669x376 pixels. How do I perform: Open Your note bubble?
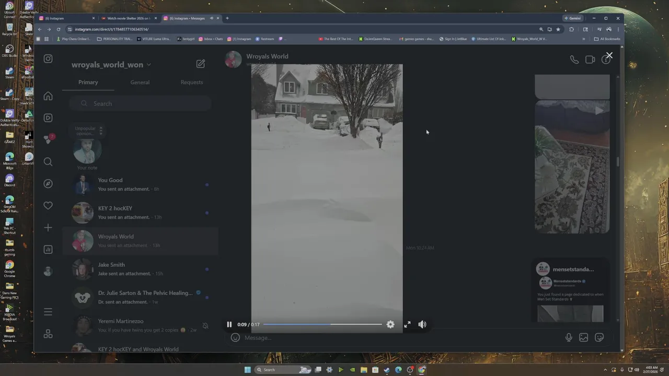click(87, 147)
